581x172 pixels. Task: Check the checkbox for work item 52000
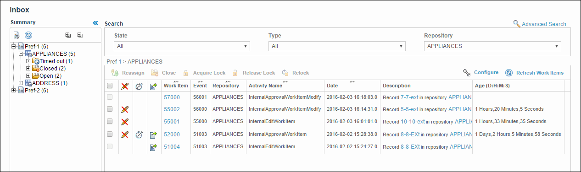110,134
